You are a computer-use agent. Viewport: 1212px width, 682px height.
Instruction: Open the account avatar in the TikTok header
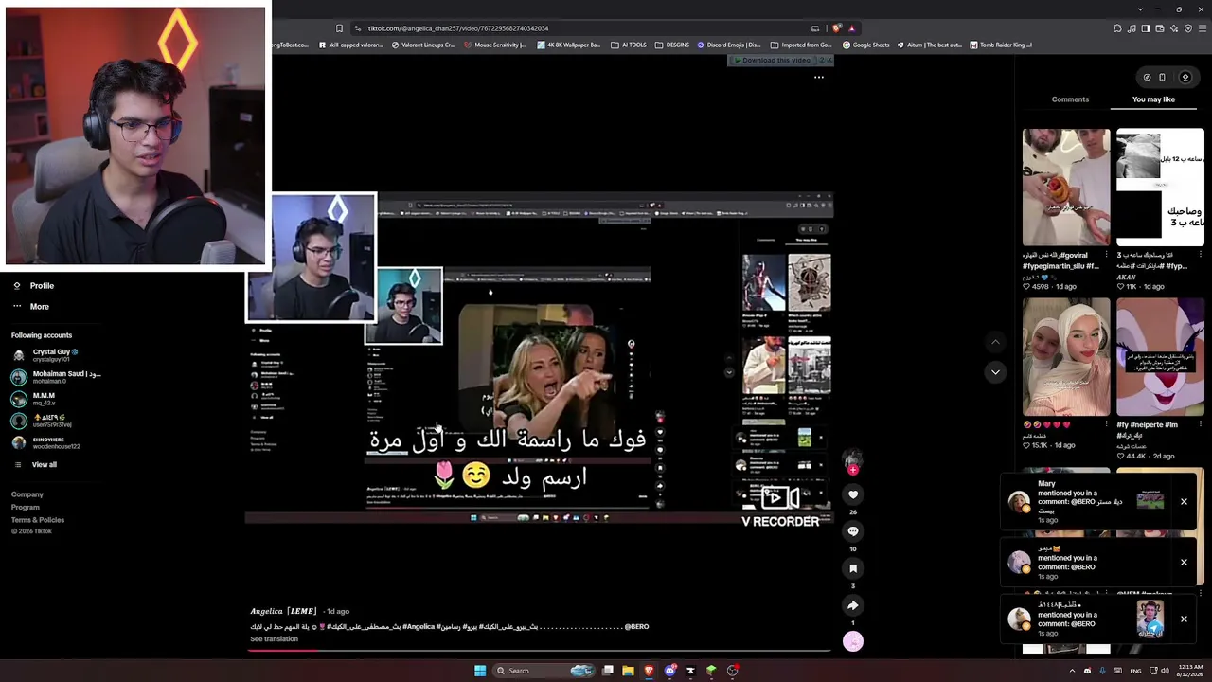pyautogui.click(x=1185, y=78)
